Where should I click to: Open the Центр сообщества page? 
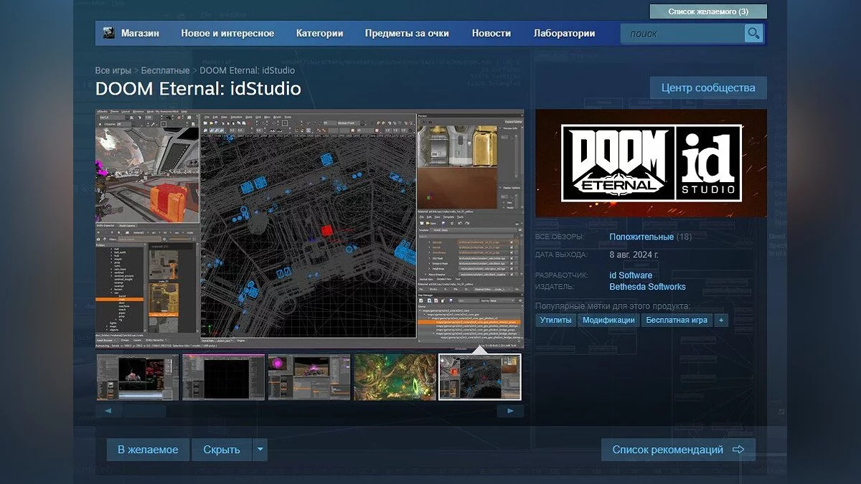tap(708, 88)
